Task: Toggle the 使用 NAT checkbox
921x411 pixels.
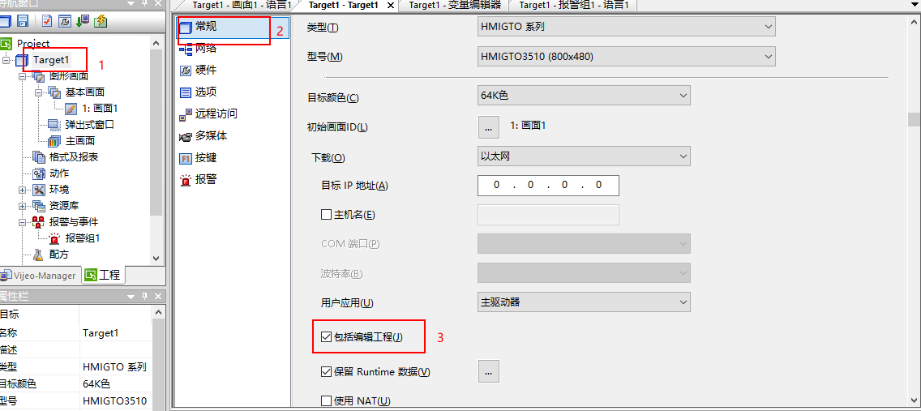Action: (326, 400)
